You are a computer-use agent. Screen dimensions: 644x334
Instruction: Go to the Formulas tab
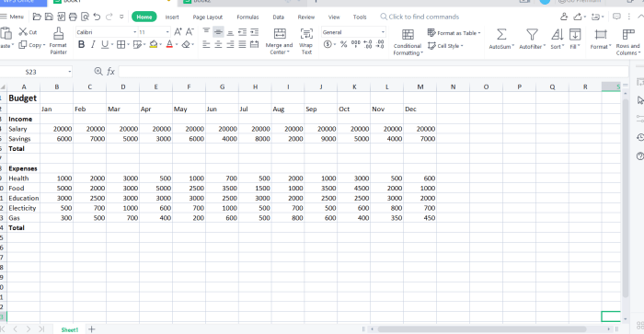point(247,17)
